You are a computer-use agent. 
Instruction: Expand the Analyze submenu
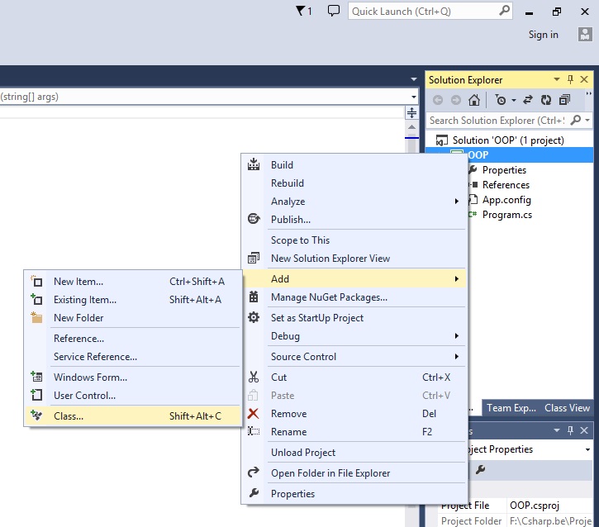tap(457, 202)
